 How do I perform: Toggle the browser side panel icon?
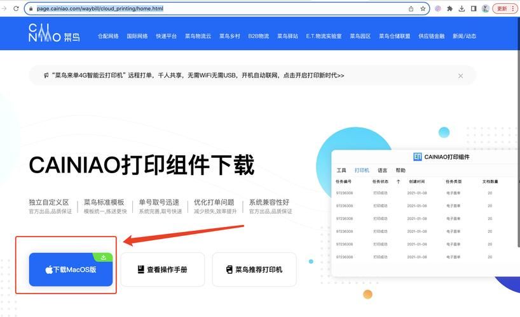pos(474,9)
